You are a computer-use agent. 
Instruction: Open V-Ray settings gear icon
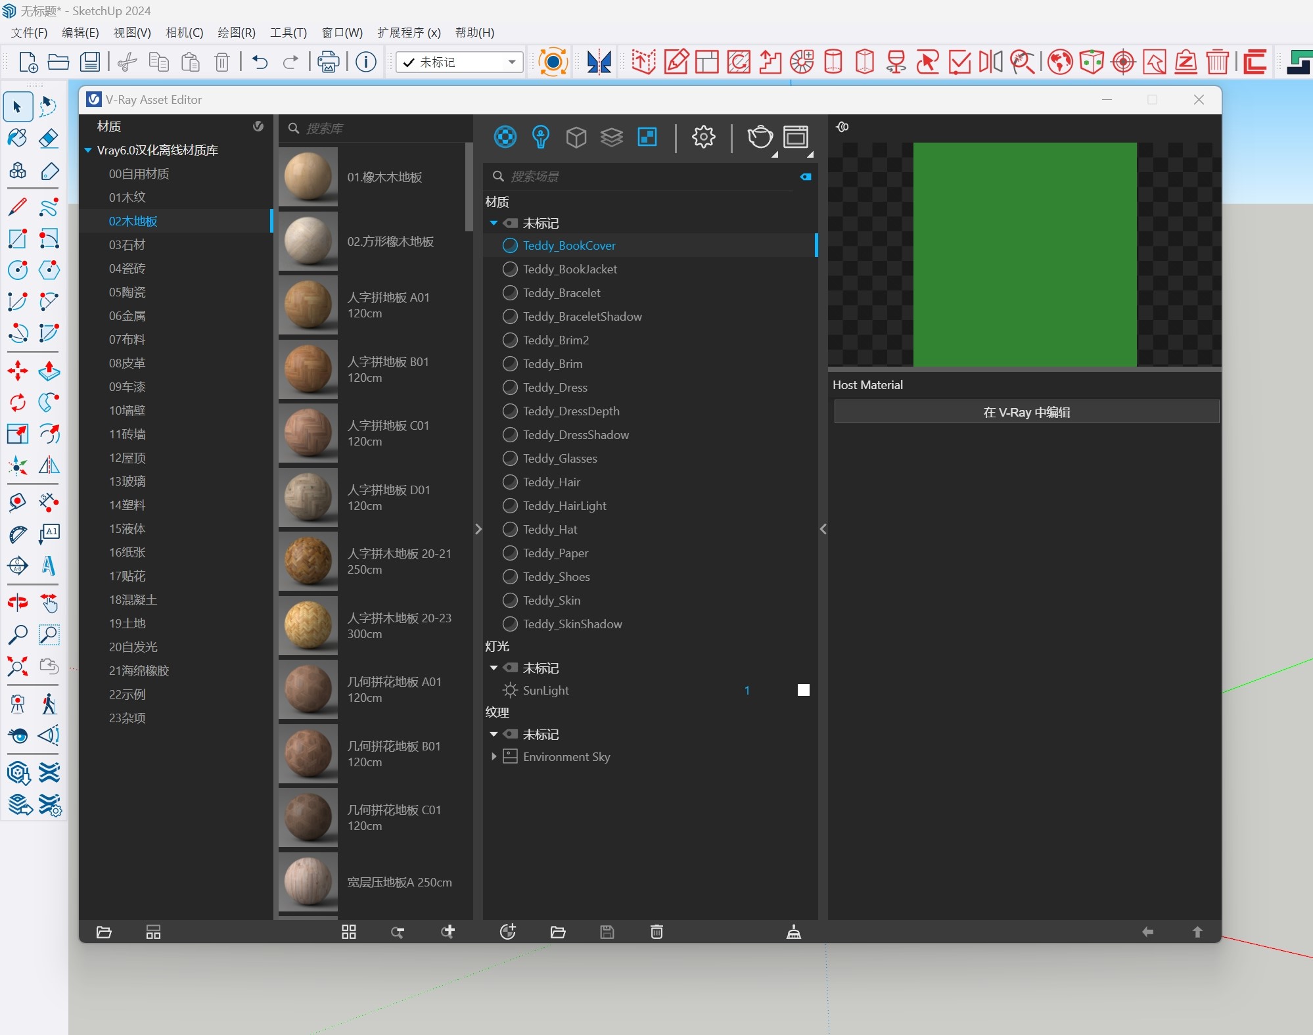(x=703, y=137)
